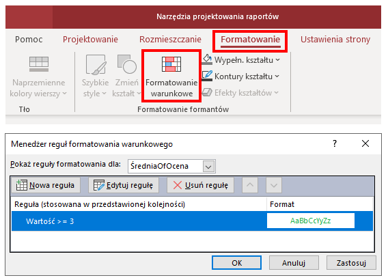This screenshot has height=280, width=388.
Task: Switch to the Projektowanie tab
Action: (90, 40)
